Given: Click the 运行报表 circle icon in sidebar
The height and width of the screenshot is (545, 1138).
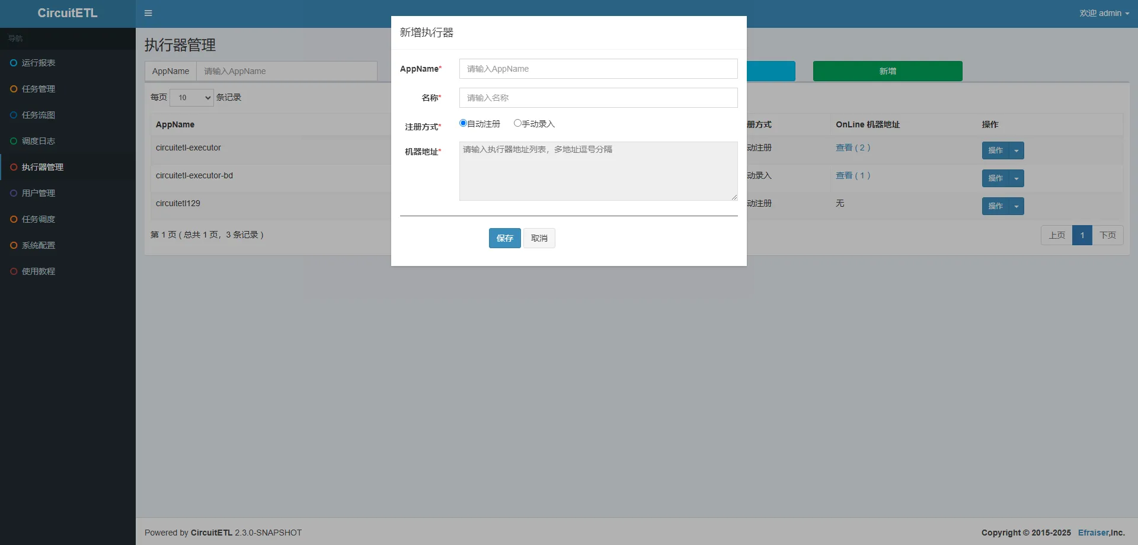Looking at the screenshot, I should pyautogui.click(x=14, y=63).
